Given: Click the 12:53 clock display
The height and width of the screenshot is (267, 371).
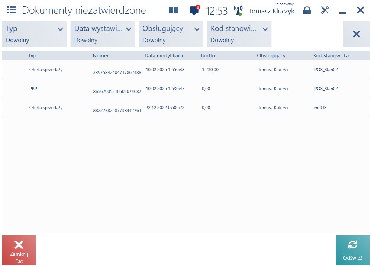Looking at the screenshot, I should coord(216,11).
